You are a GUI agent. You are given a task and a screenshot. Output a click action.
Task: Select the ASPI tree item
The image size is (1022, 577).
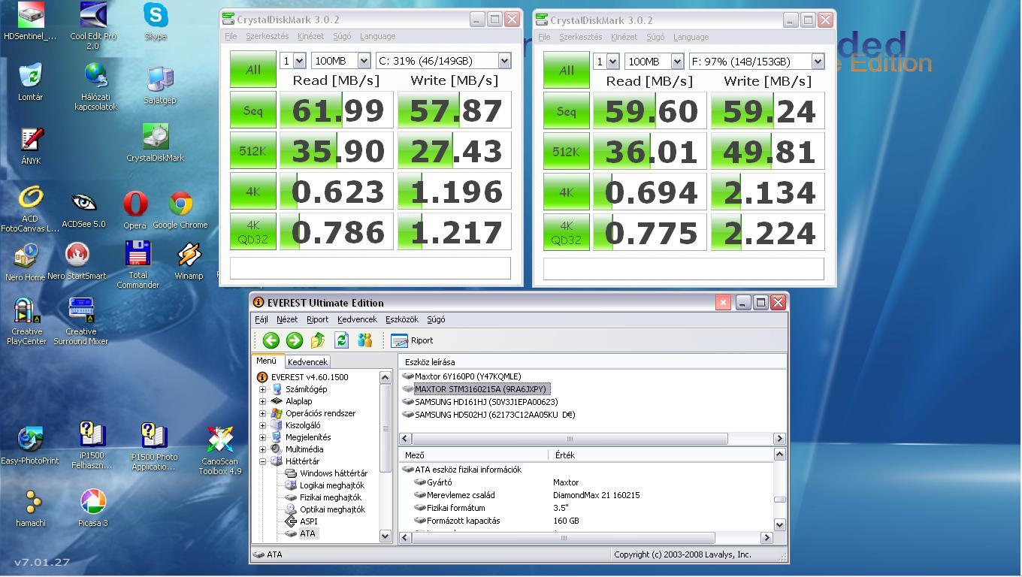pos(308,521)
